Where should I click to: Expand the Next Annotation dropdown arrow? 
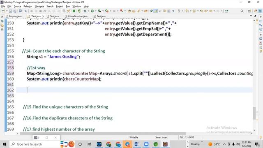pyautogui.click(x=191, y=11)
